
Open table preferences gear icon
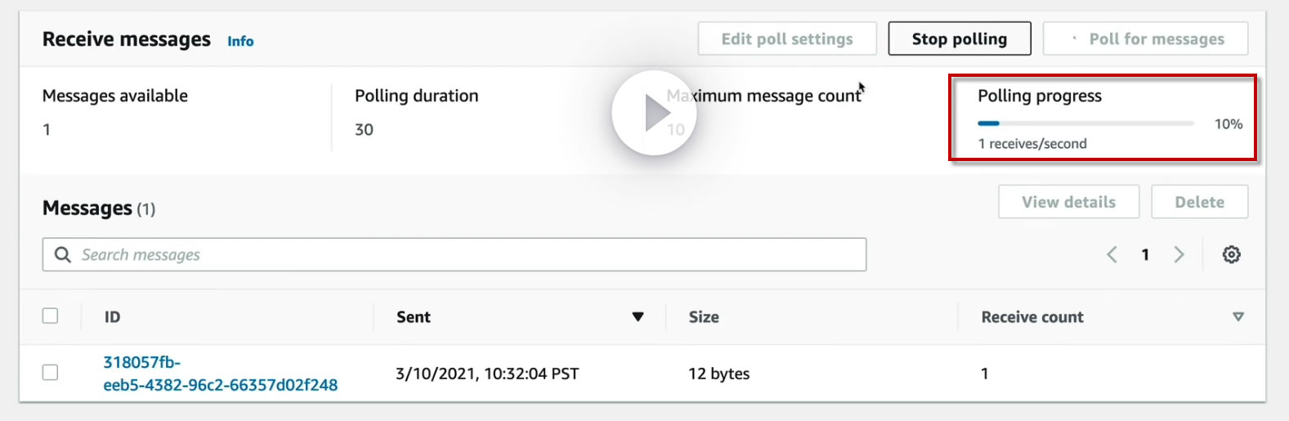tap(1231, 255)
